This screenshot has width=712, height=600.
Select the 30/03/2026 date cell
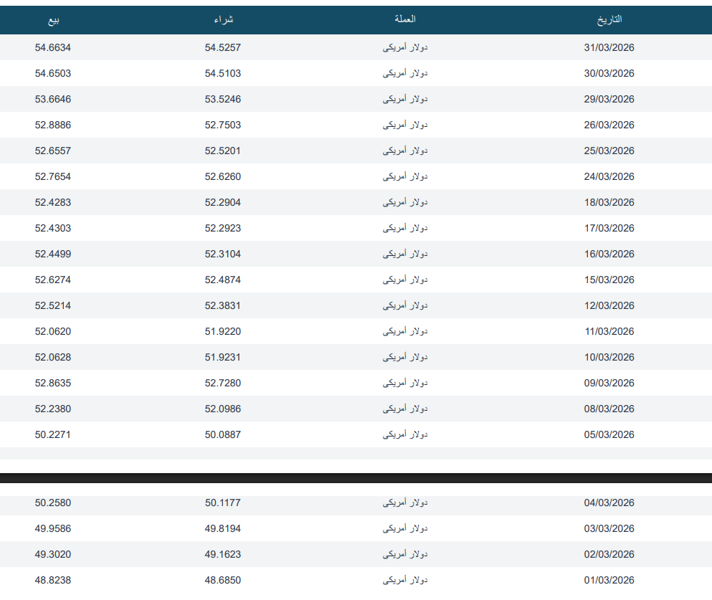609,73
